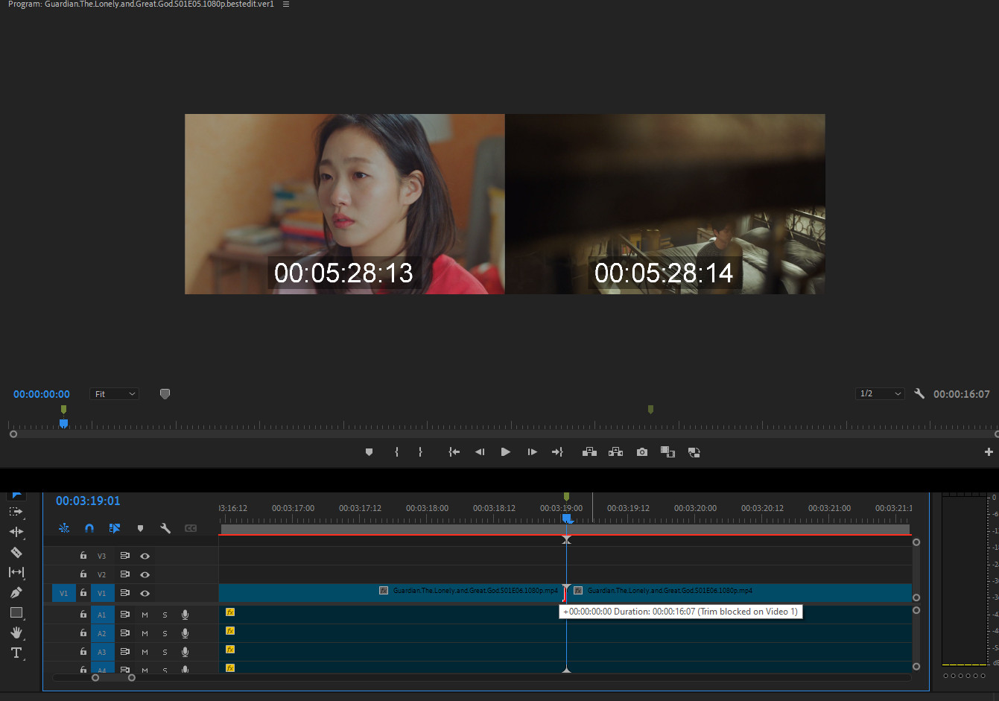Screen dimensions: 999x701
Task: Hide track V2 with its eye icon
Action: [x=145, y=574]
